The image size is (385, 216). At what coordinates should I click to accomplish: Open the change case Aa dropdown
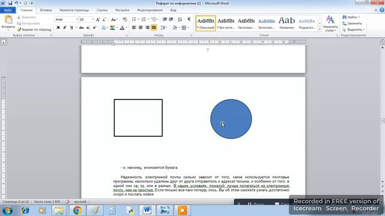[114, 20]
